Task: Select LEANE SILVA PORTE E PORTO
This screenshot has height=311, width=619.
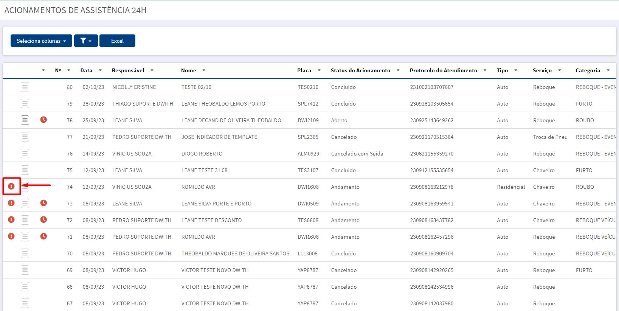Action: click(x=216, y=204)
